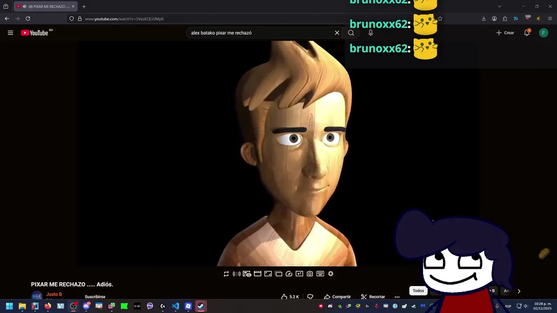Click the Recortar clip button
557x313 pixels.
[x=373, y=297]
